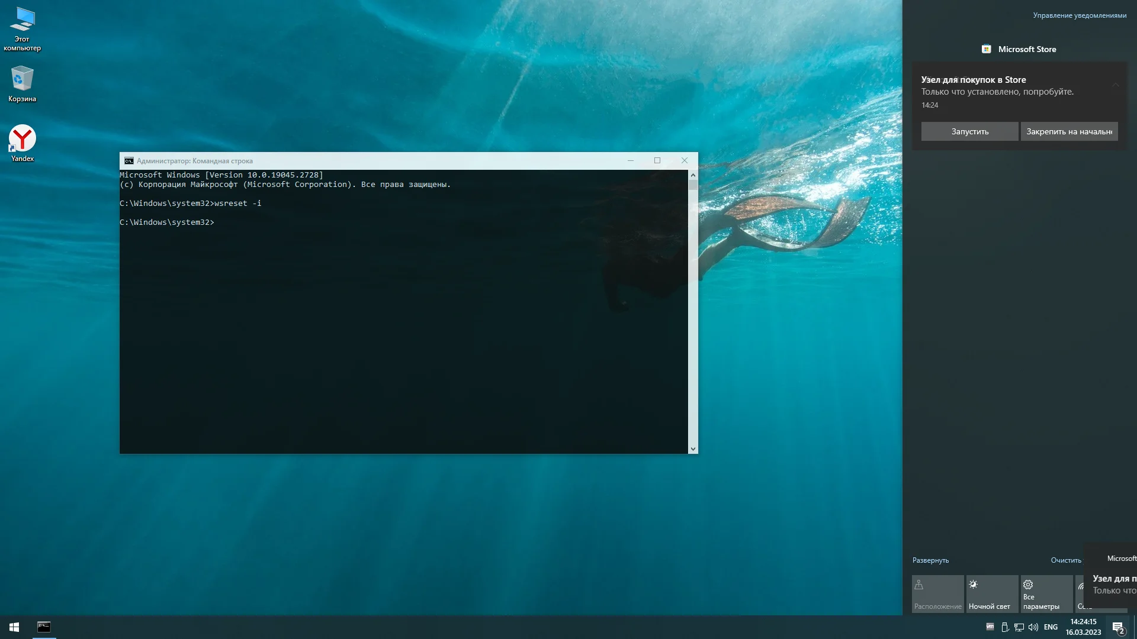Click the VMware tools tray icon
1137x639 pixels.
[x=990, y=627]
